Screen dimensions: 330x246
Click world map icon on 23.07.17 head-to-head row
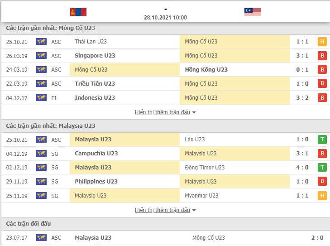click(41, 237)
